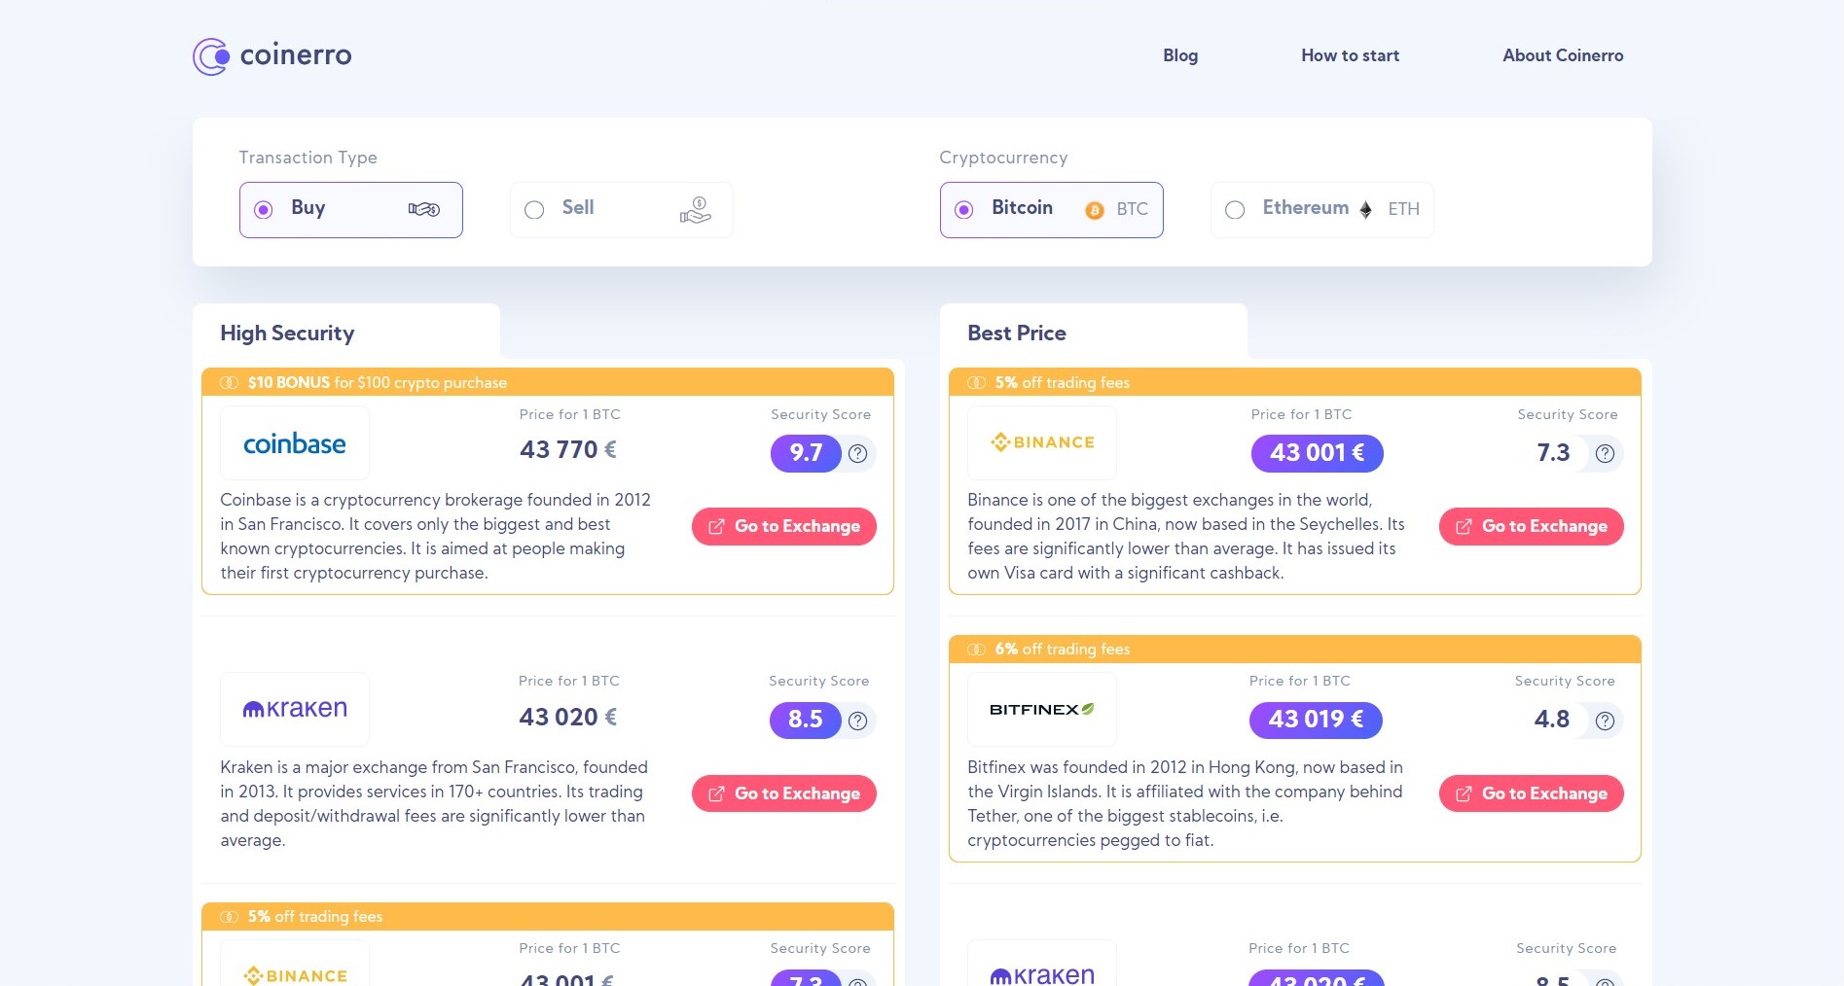Click the Coinerro logo icon

[x=211, y=56]
